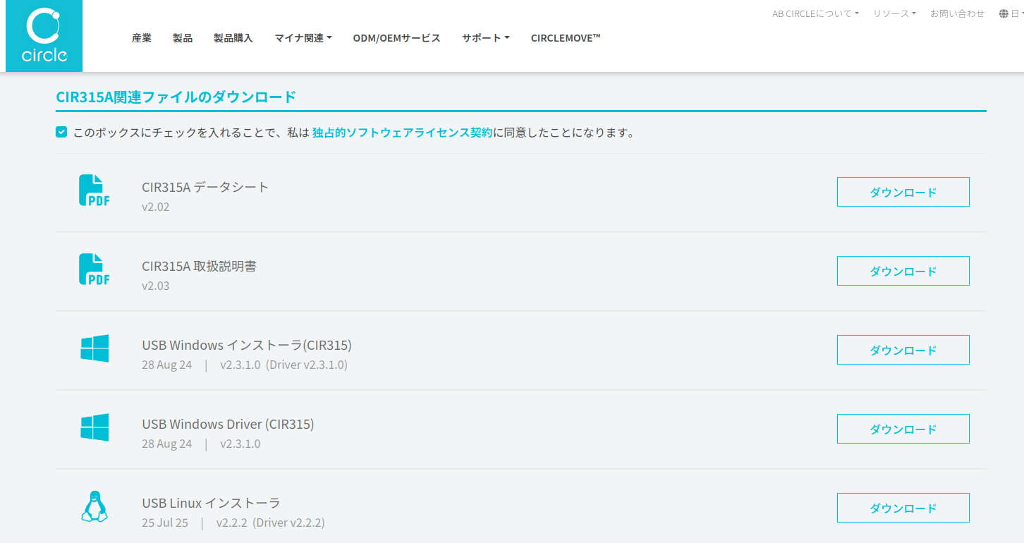Select 産業 in the navigation menu
1024x543 pixels.
(x=142, y=38)
